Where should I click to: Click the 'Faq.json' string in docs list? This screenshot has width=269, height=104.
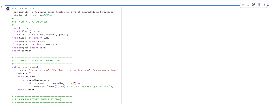pyautogui.click(x=59, y=70)
